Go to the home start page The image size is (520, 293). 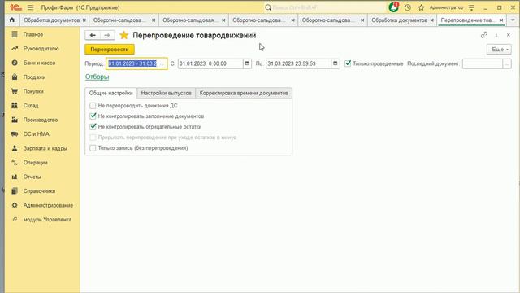[12, 20]
